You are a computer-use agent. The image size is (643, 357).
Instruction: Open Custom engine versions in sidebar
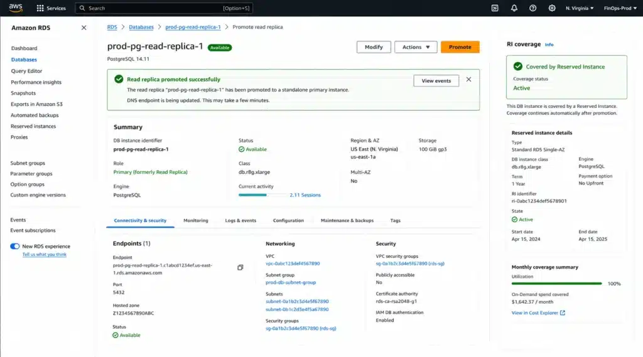click(38, 195)
